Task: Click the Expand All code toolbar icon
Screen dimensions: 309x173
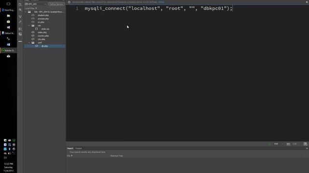Action: point(20,17)
